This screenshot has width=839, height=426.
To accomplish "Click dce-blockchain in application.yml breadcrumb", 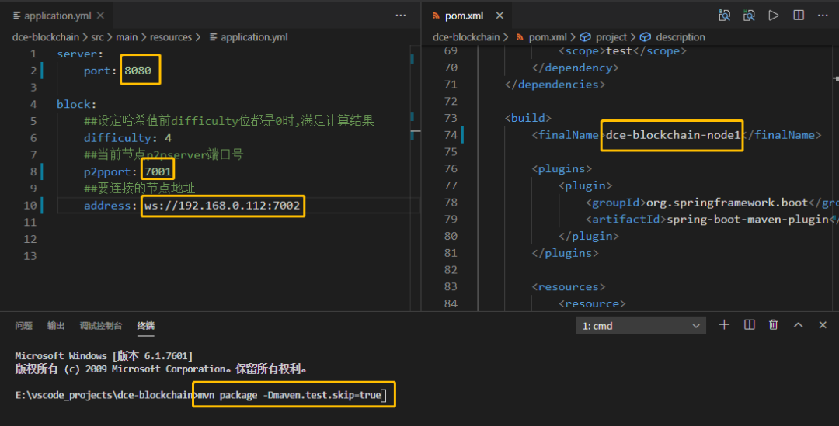I will 46,37.
